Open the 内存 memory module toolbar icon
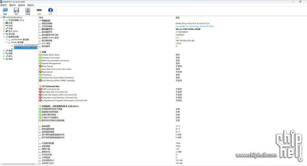307x166 pixels. (x=39, y=11)
